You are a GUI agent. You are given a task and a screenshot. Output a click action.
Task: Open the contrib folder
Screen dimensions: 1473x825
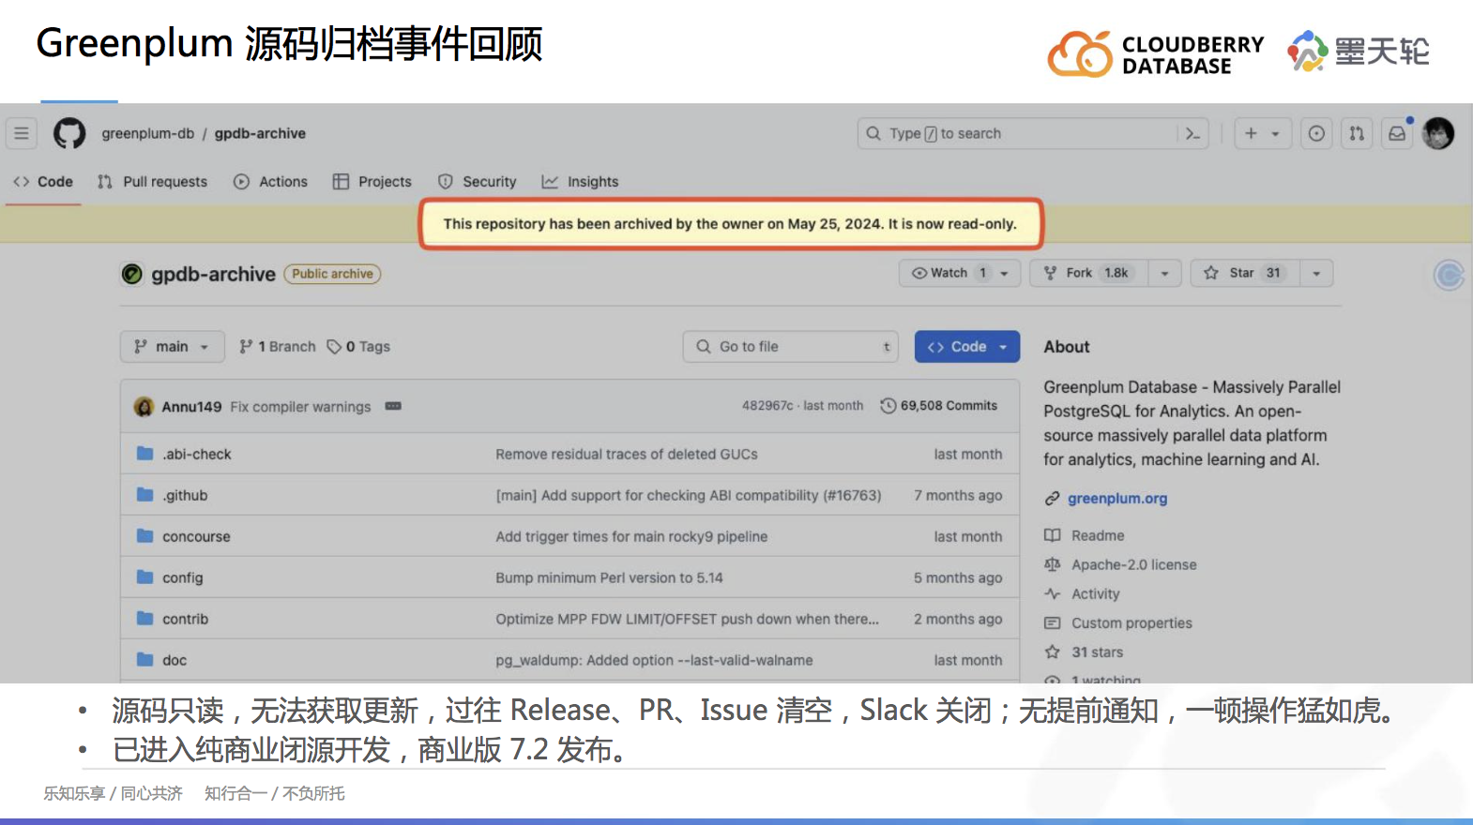pos(186,619)
